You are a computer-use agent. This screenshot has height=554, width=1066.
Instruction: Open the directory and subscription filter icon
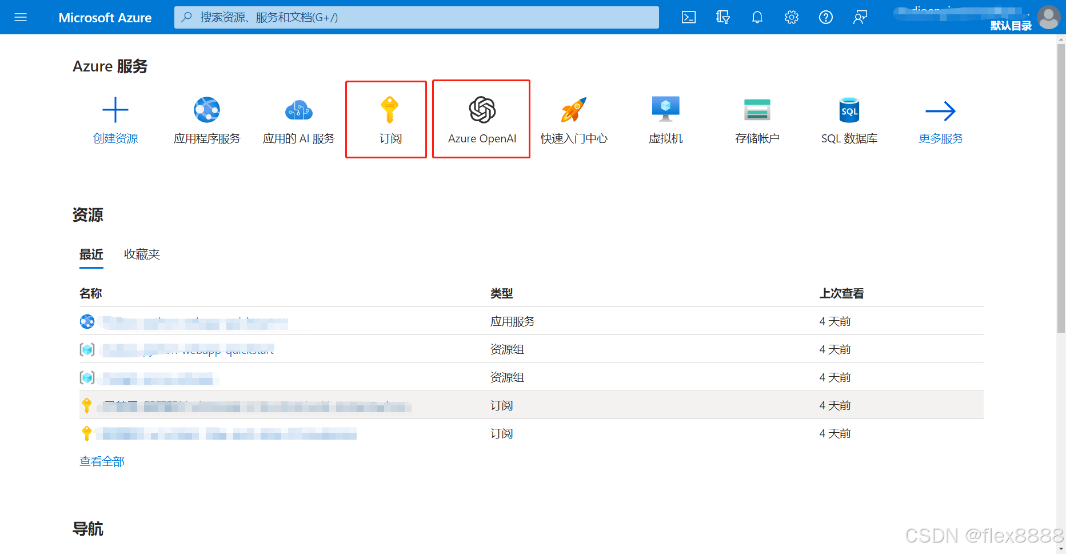point(723,17)
